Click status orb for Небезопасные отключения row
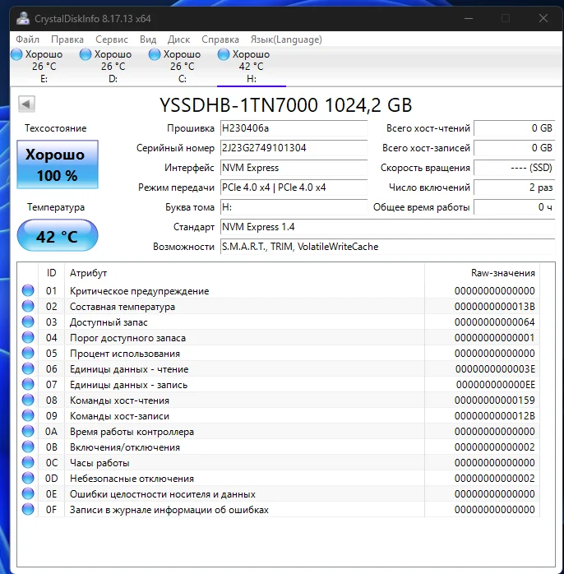 (28, 479)
